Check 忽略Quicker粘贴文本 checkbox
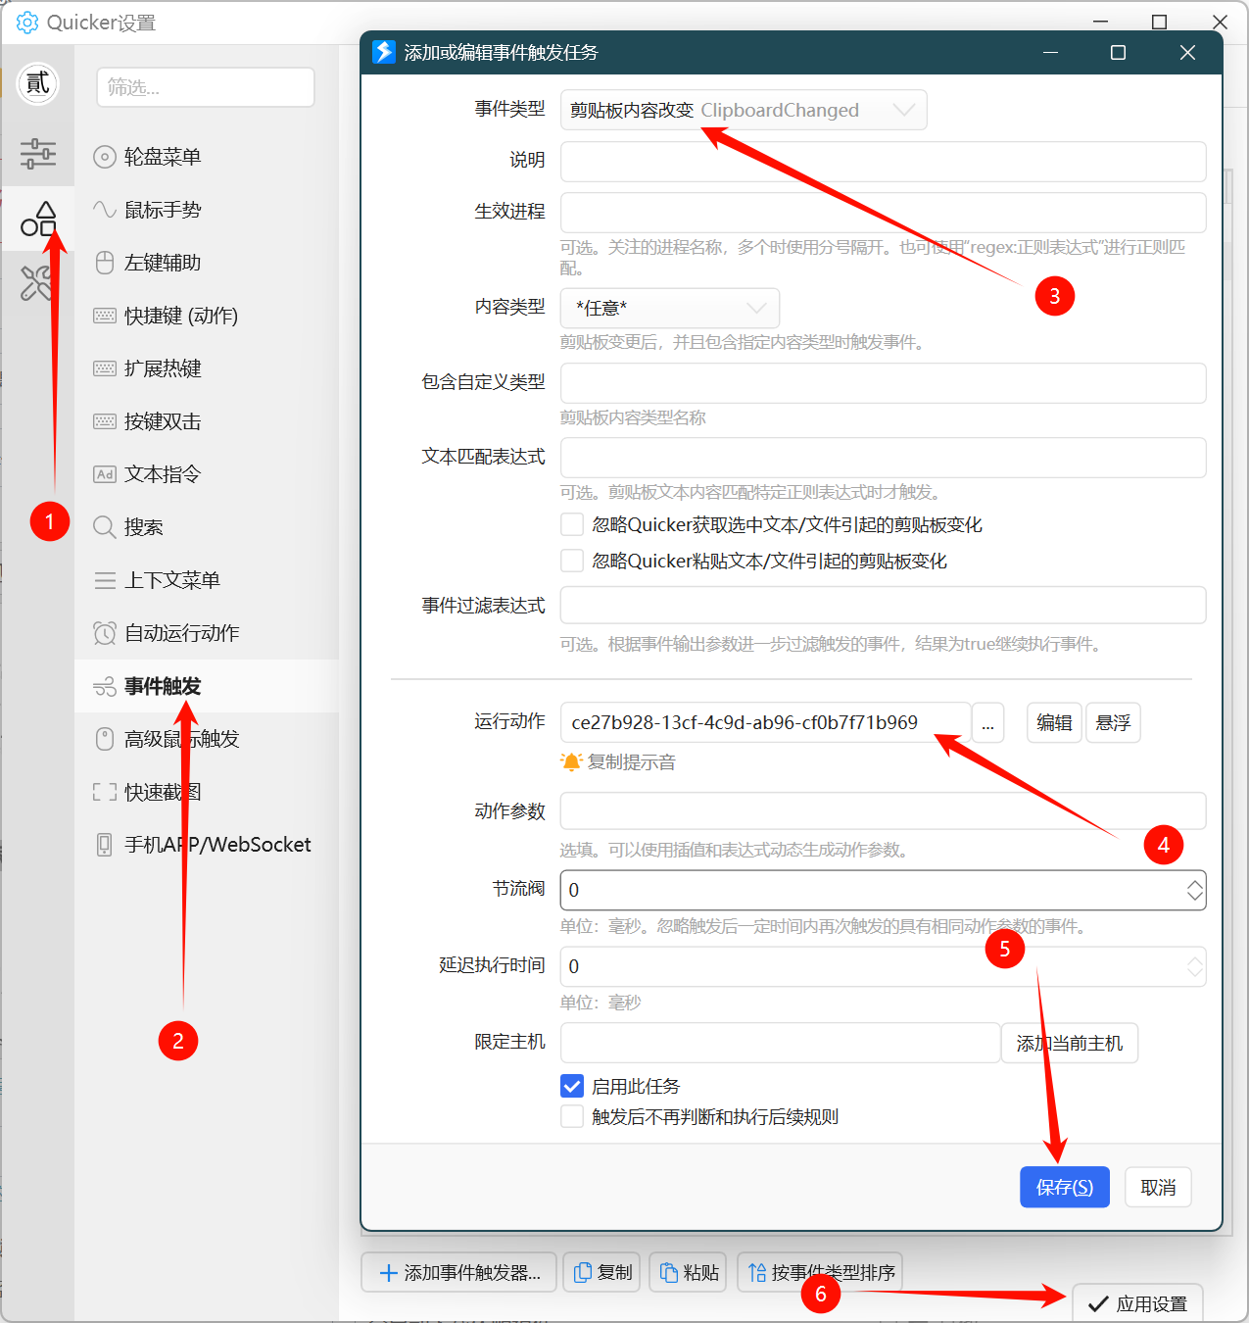 [572, 561]
